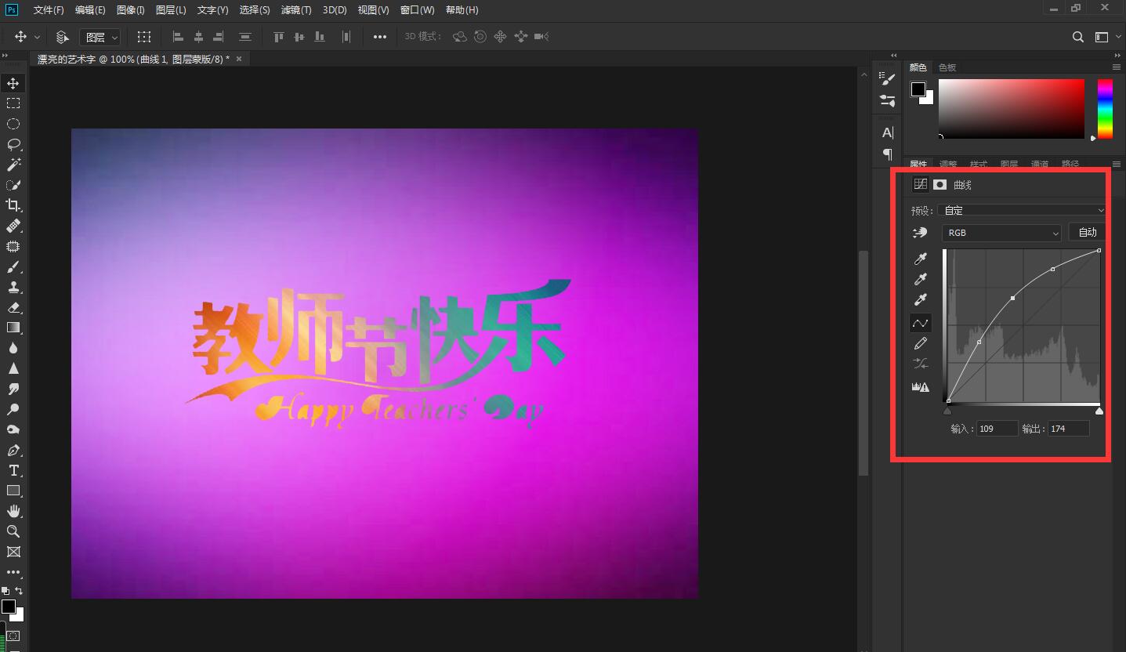The height and width of the screenshot is (652, 1126).
Task: Open the Curves preset dropdown showing 自定
Action: (1021, 210)
